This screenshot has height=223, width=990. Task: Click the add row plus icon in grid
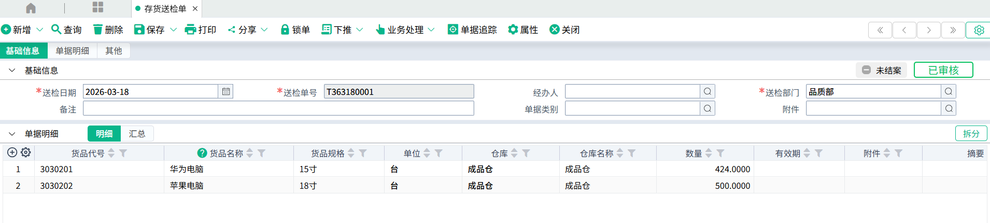[x=12, y=152]
